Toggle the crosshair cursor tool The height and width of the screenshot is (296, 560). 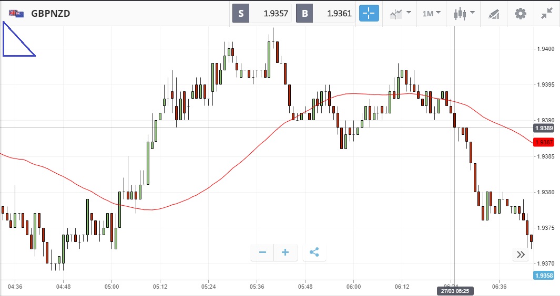point(369,13)
